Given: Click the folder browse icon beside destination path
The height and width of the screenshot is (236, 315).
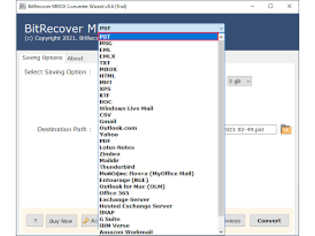Looking at the screenshot, I should [x=286, y=129].
